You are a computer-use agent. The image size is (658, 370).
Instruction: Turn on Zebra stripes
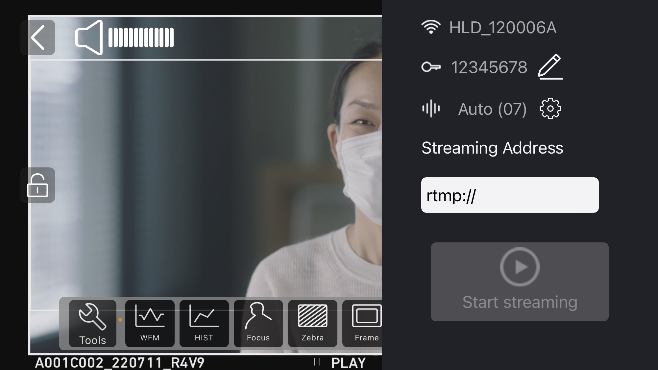pyautogui.click(x=313, y=324)
